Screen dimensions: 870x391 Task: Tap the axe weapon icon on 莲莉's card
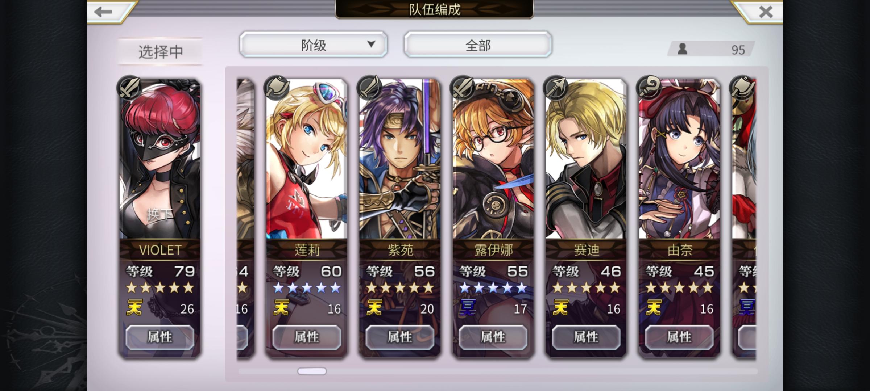277,88
